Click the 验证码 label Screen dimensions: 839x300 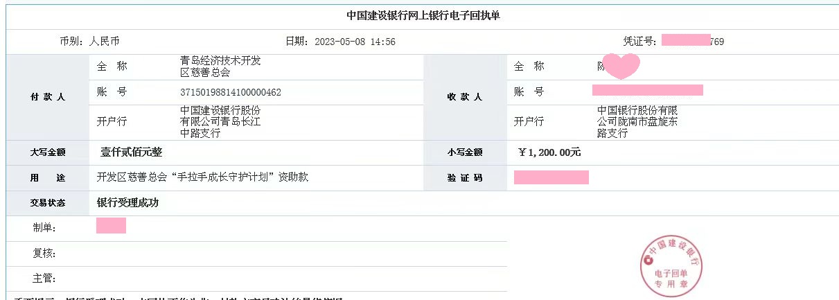pyautogui.click(x=464, y=177)
